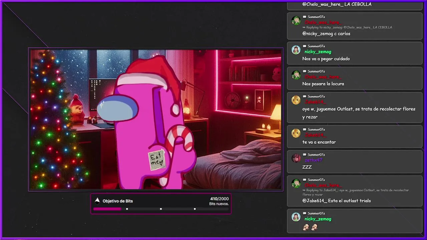Viewport: 427px width, 240px height.
Task: Click chat badge icon in the zethx47 message
Action: [x=305, y=154]
